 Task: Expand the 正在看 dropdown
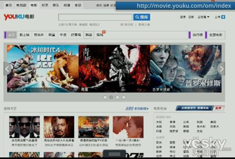[x=203, y=17]
